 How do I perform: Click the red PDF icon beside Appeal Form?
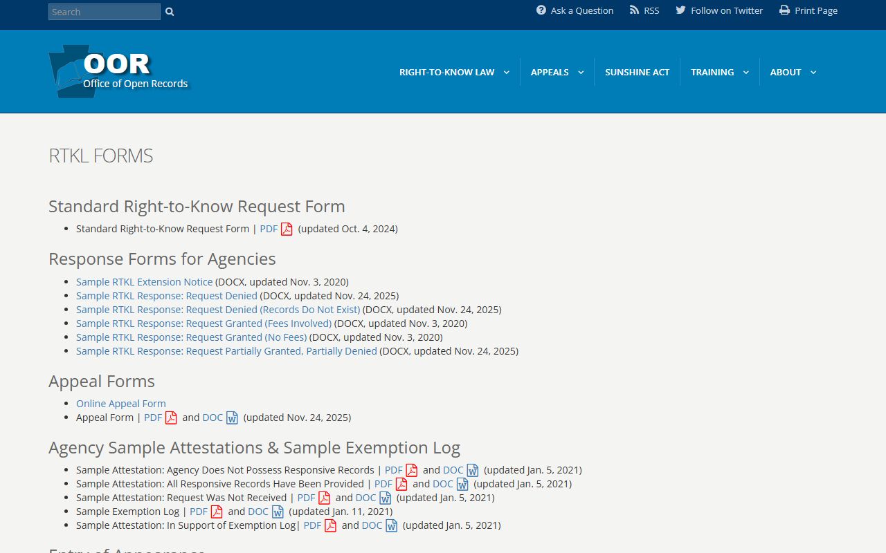pos(171,418)
